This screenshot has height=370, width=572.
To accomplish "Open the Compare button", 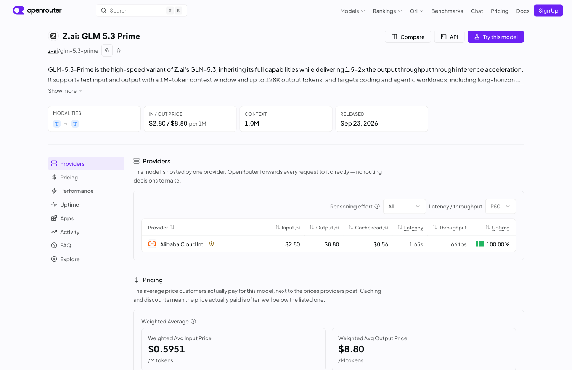I will [x=408, y=37].
